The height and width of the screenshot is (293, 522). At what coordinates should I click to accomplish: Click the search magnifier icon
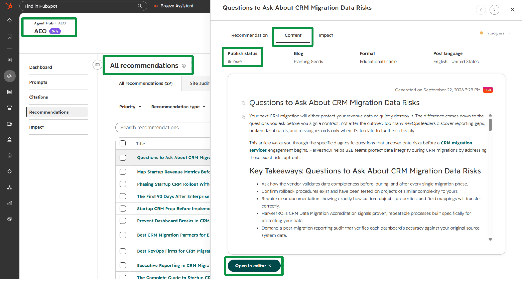tap(139, 6)
